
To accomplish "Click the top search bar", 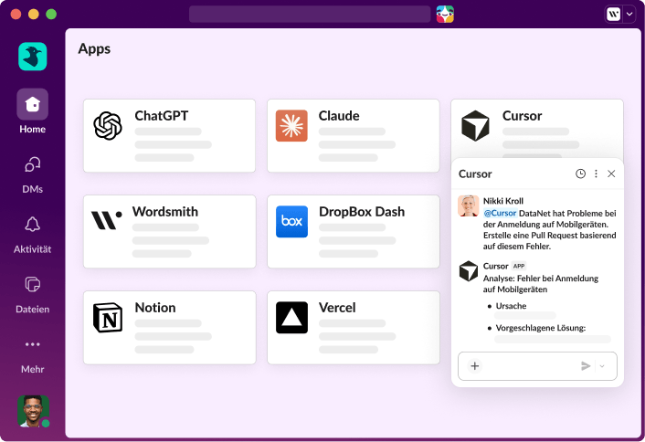I will tap(310, 15).
